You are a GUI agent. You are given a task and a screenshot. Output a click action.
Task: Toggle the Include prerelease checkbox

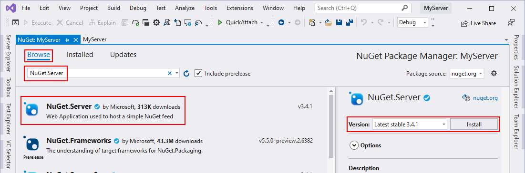[x=198, y=74]
